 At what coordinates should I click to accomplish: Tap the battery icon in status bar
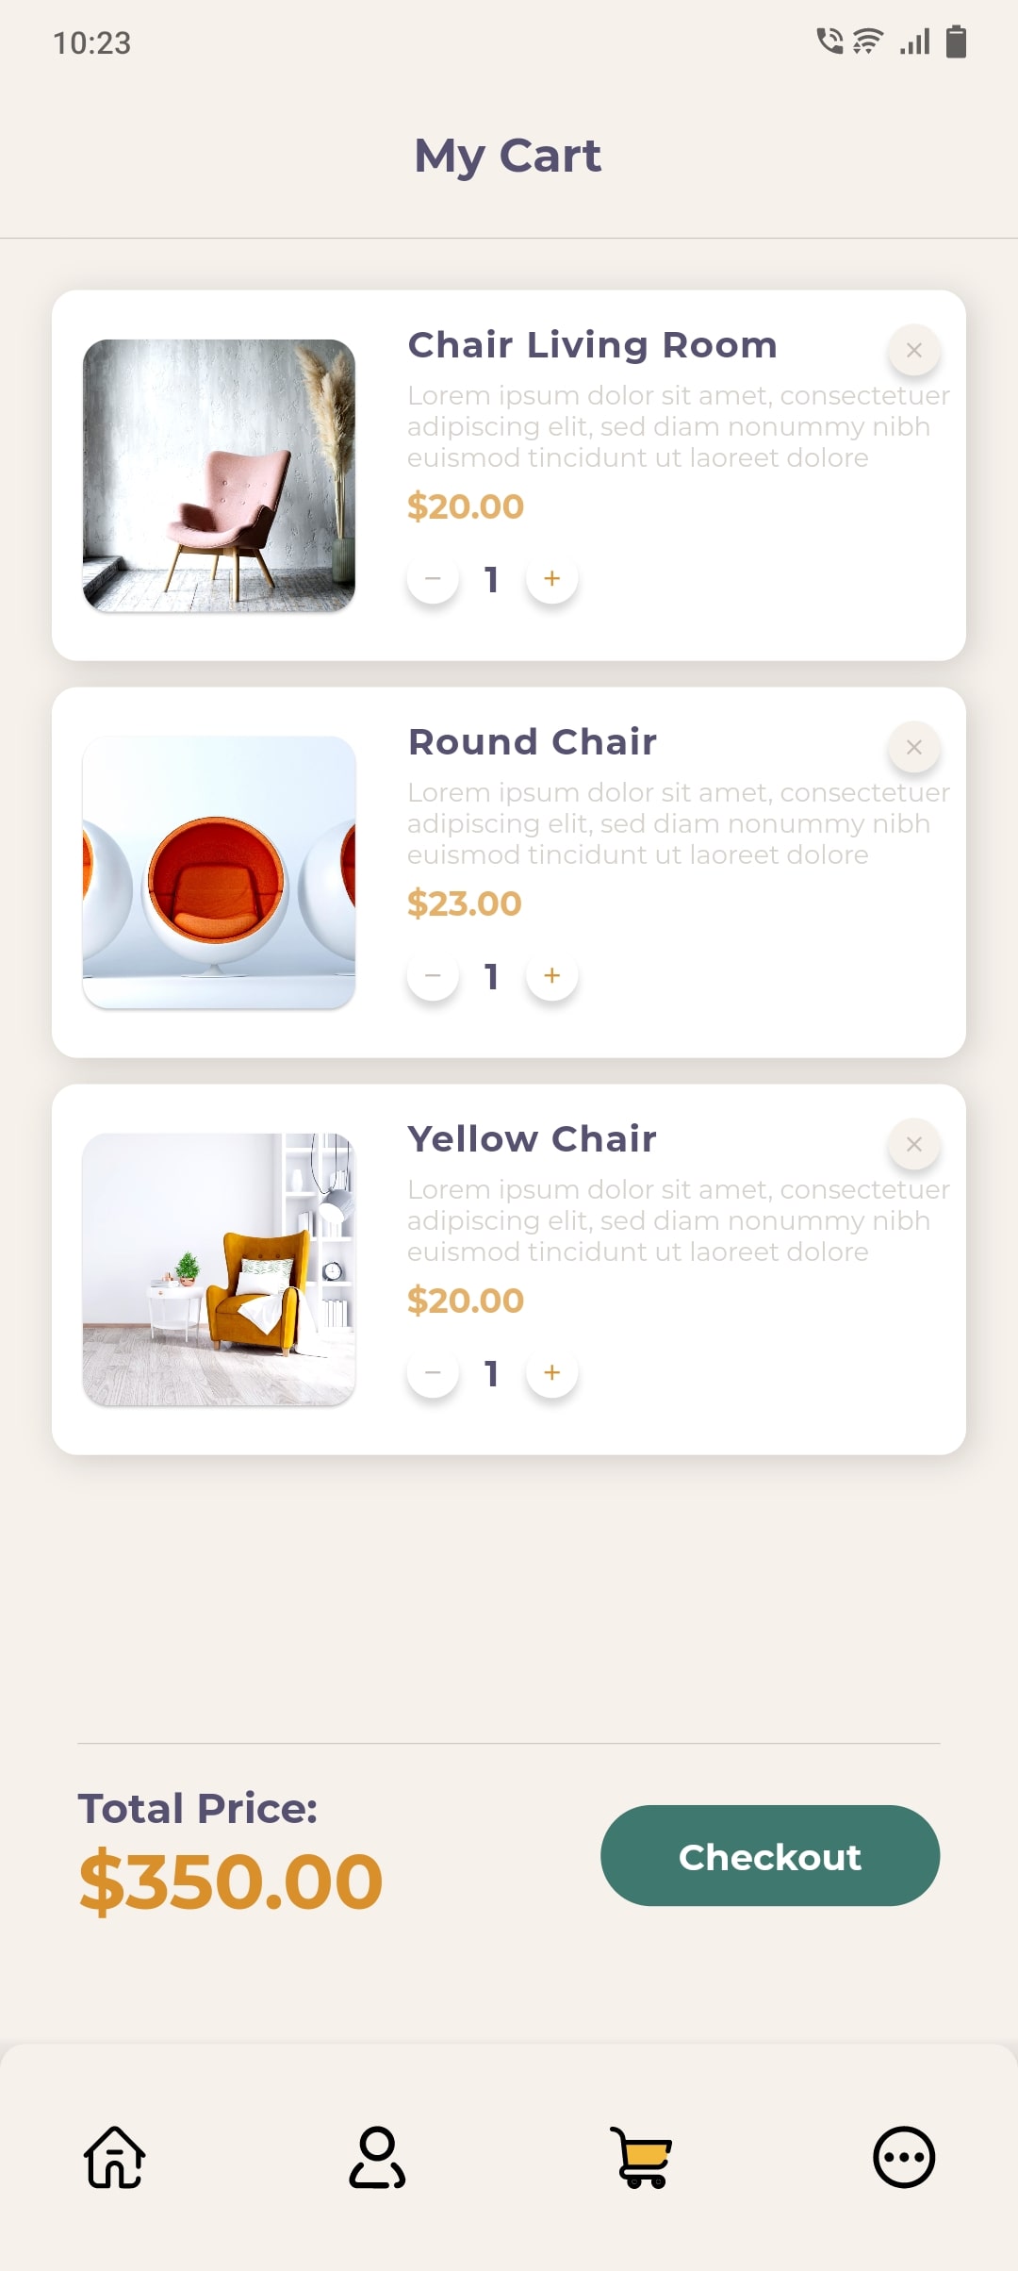pyautogui.click(x=956, y=42)
